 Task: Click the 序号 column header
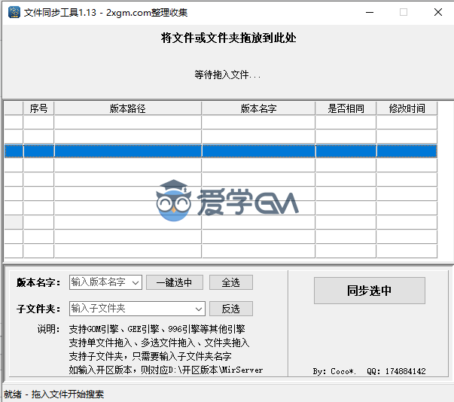pos(38,108)
